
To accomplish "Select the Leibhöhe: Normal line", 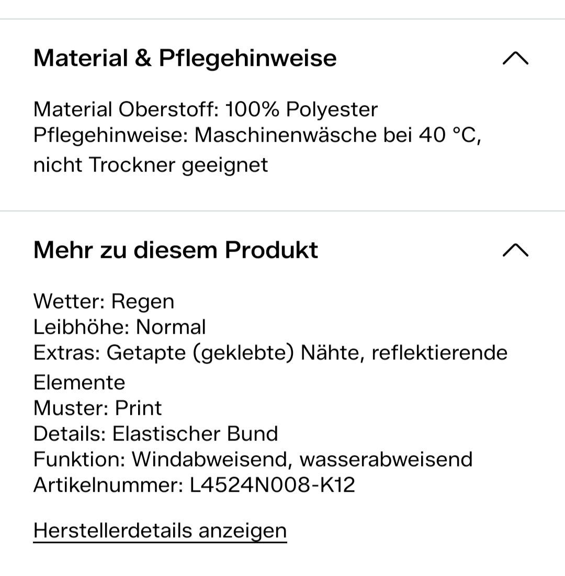I will coord(119,327).
